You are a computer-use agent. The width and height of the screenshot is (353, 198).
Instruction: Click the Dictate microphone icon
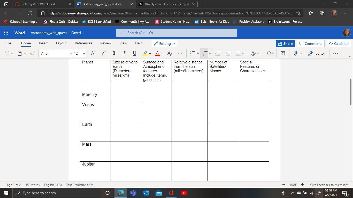(295, 53)
